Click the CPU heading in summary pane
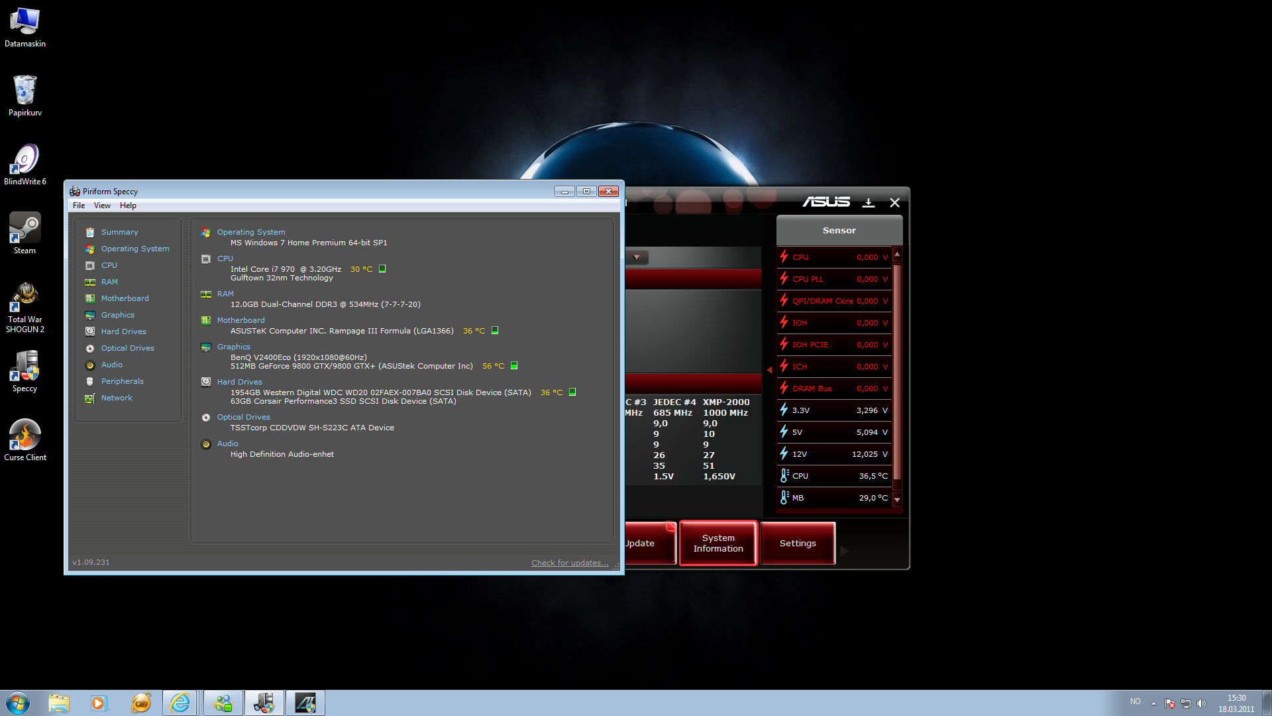Screen dimensions: 1272x716 225,259
